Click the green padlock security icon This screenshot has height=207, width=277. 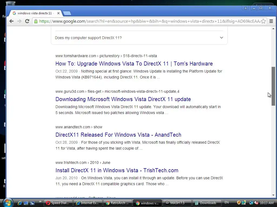click(36, 21)
